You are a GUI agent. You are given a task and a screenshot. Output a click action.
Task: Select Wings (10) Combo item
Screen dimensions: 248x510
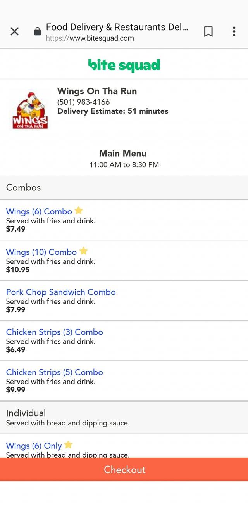tap(41, 252)
